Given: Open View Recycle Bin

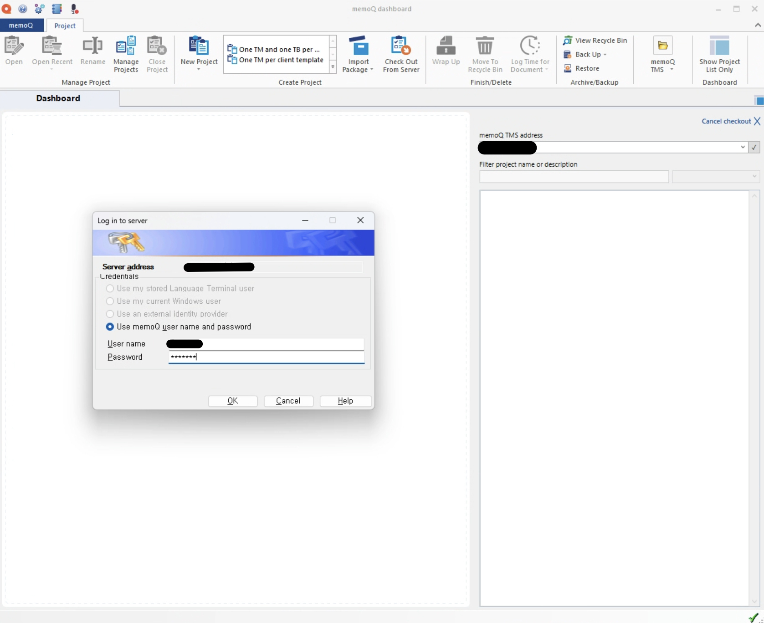Looking at the screenshot, I should point(595,41).
